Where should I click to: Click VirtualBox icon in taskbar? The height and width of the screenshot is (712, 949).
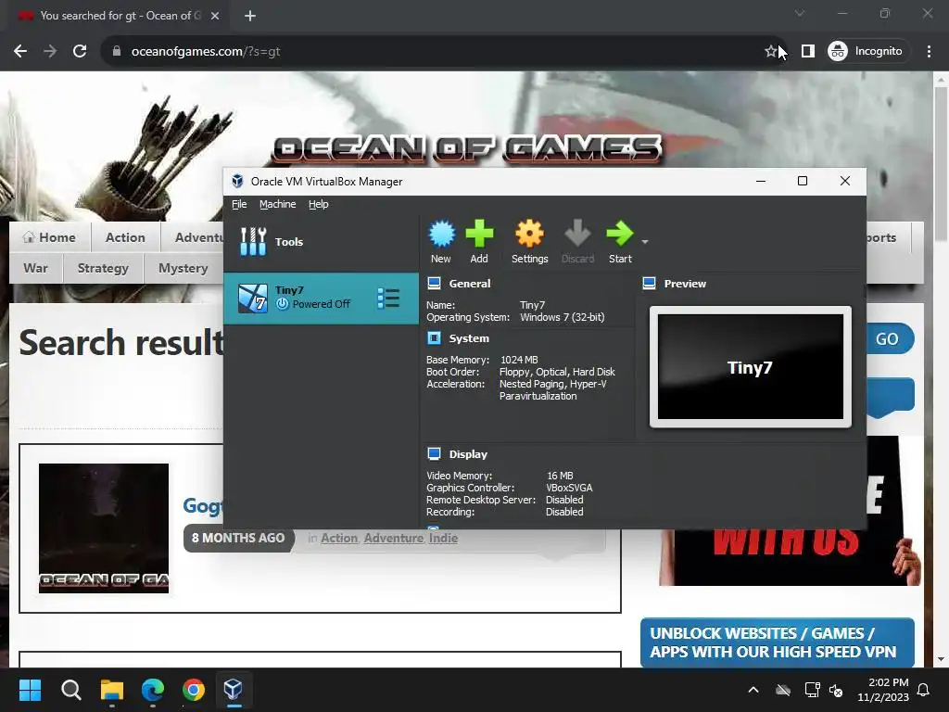pos(234,690)
